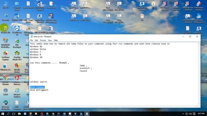Image resolution: width=207 pixels, height=116 pixels.
Task: Select the sqlplus11g shortcut desktop icon
Action: [142, 6]
